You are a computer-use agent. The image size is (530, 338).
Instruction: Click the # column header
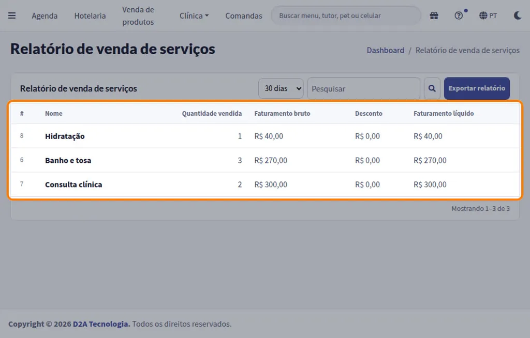tap(22, 114)
